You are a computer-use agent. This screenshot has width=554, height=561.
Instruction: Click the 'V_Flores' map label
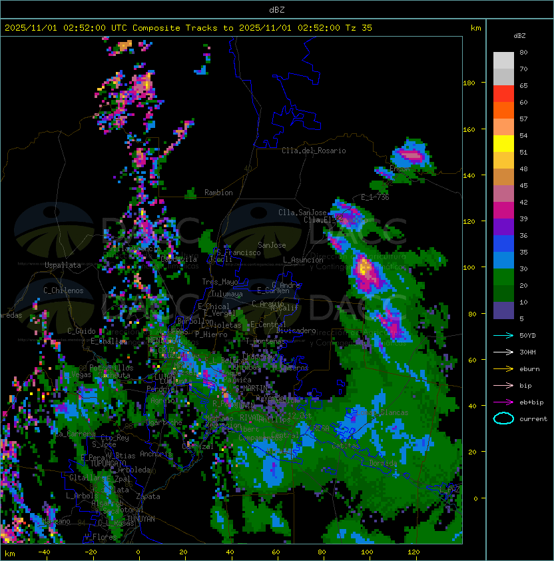pos(101,537)
